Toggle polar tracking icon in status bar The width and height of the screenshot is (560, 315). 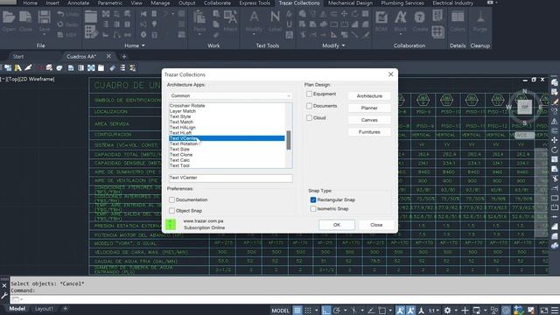point(336,311)
